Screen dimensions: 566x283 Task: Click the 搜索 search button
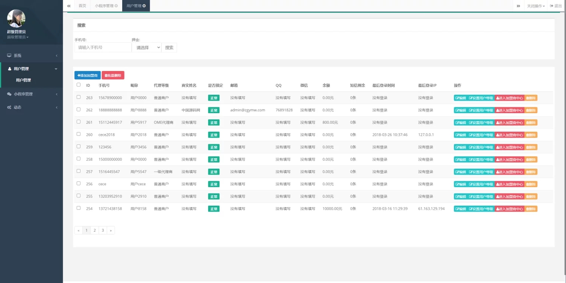(169, 48)
